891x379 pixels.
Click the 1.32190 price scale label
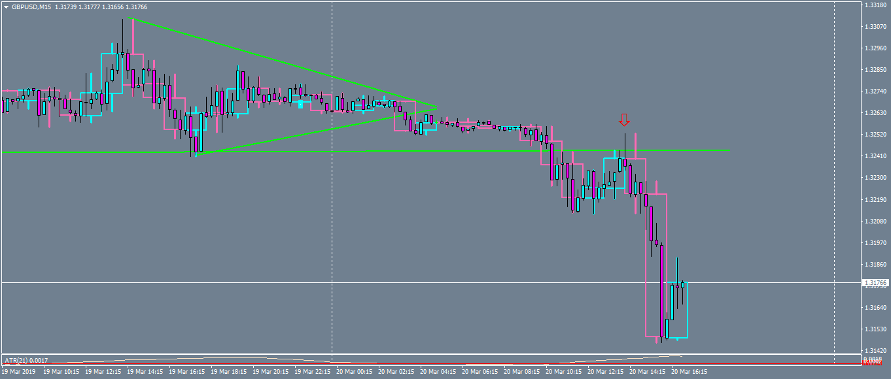pyautogui.click(x=875, y=199)
